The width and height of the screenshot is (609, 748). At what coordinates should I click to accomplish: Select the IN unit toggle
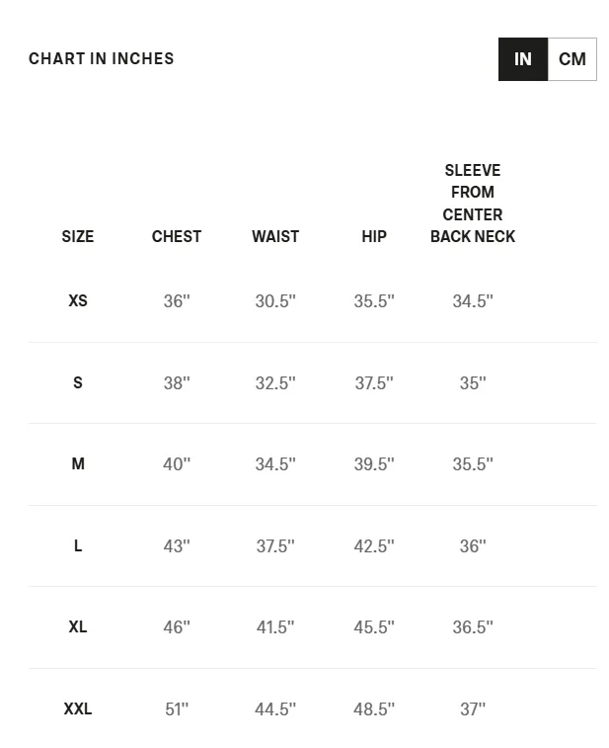click(x=523, y=59)
